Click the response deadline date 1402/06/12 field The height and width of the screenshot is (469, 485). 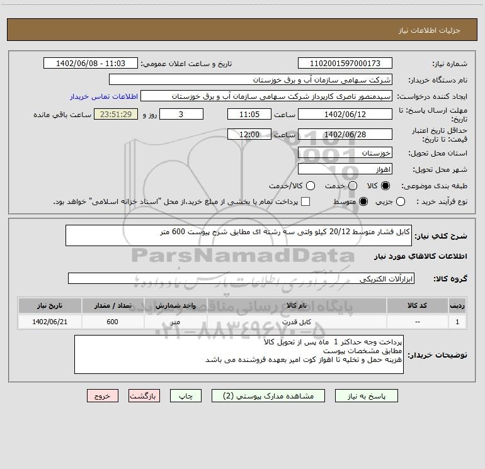click(x=345, y=114)
